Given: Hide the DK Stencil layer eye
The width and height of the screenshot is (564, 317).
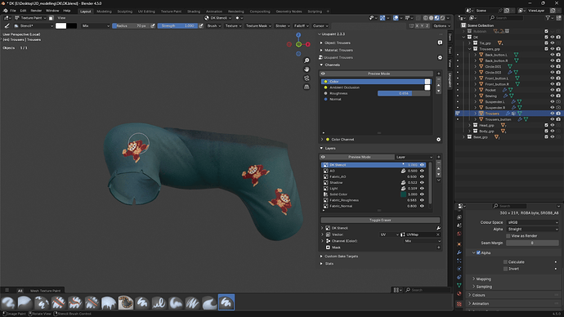Looking at the screenshot, I should [423, 165].
